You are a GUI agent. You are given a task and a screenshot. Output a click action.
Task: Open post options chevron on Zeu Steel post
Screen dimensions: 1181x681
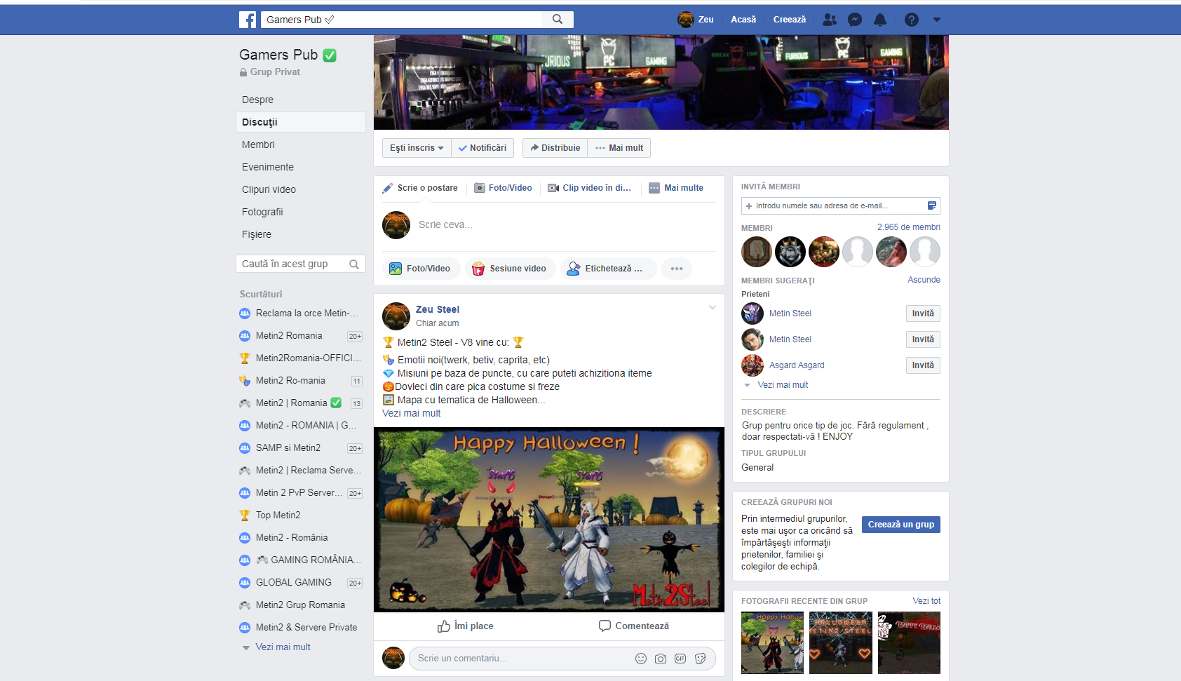713,308
